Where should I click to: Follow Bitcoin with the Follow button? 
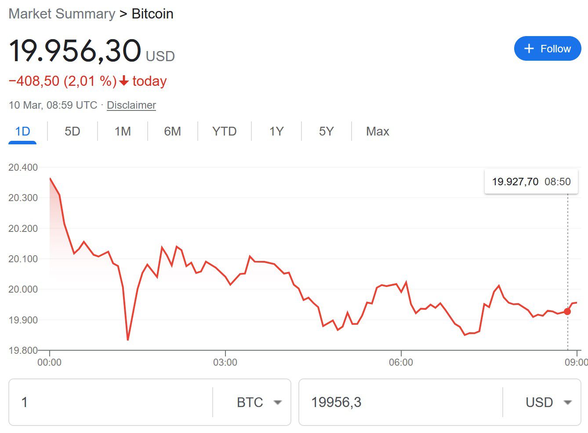point(548,48)
